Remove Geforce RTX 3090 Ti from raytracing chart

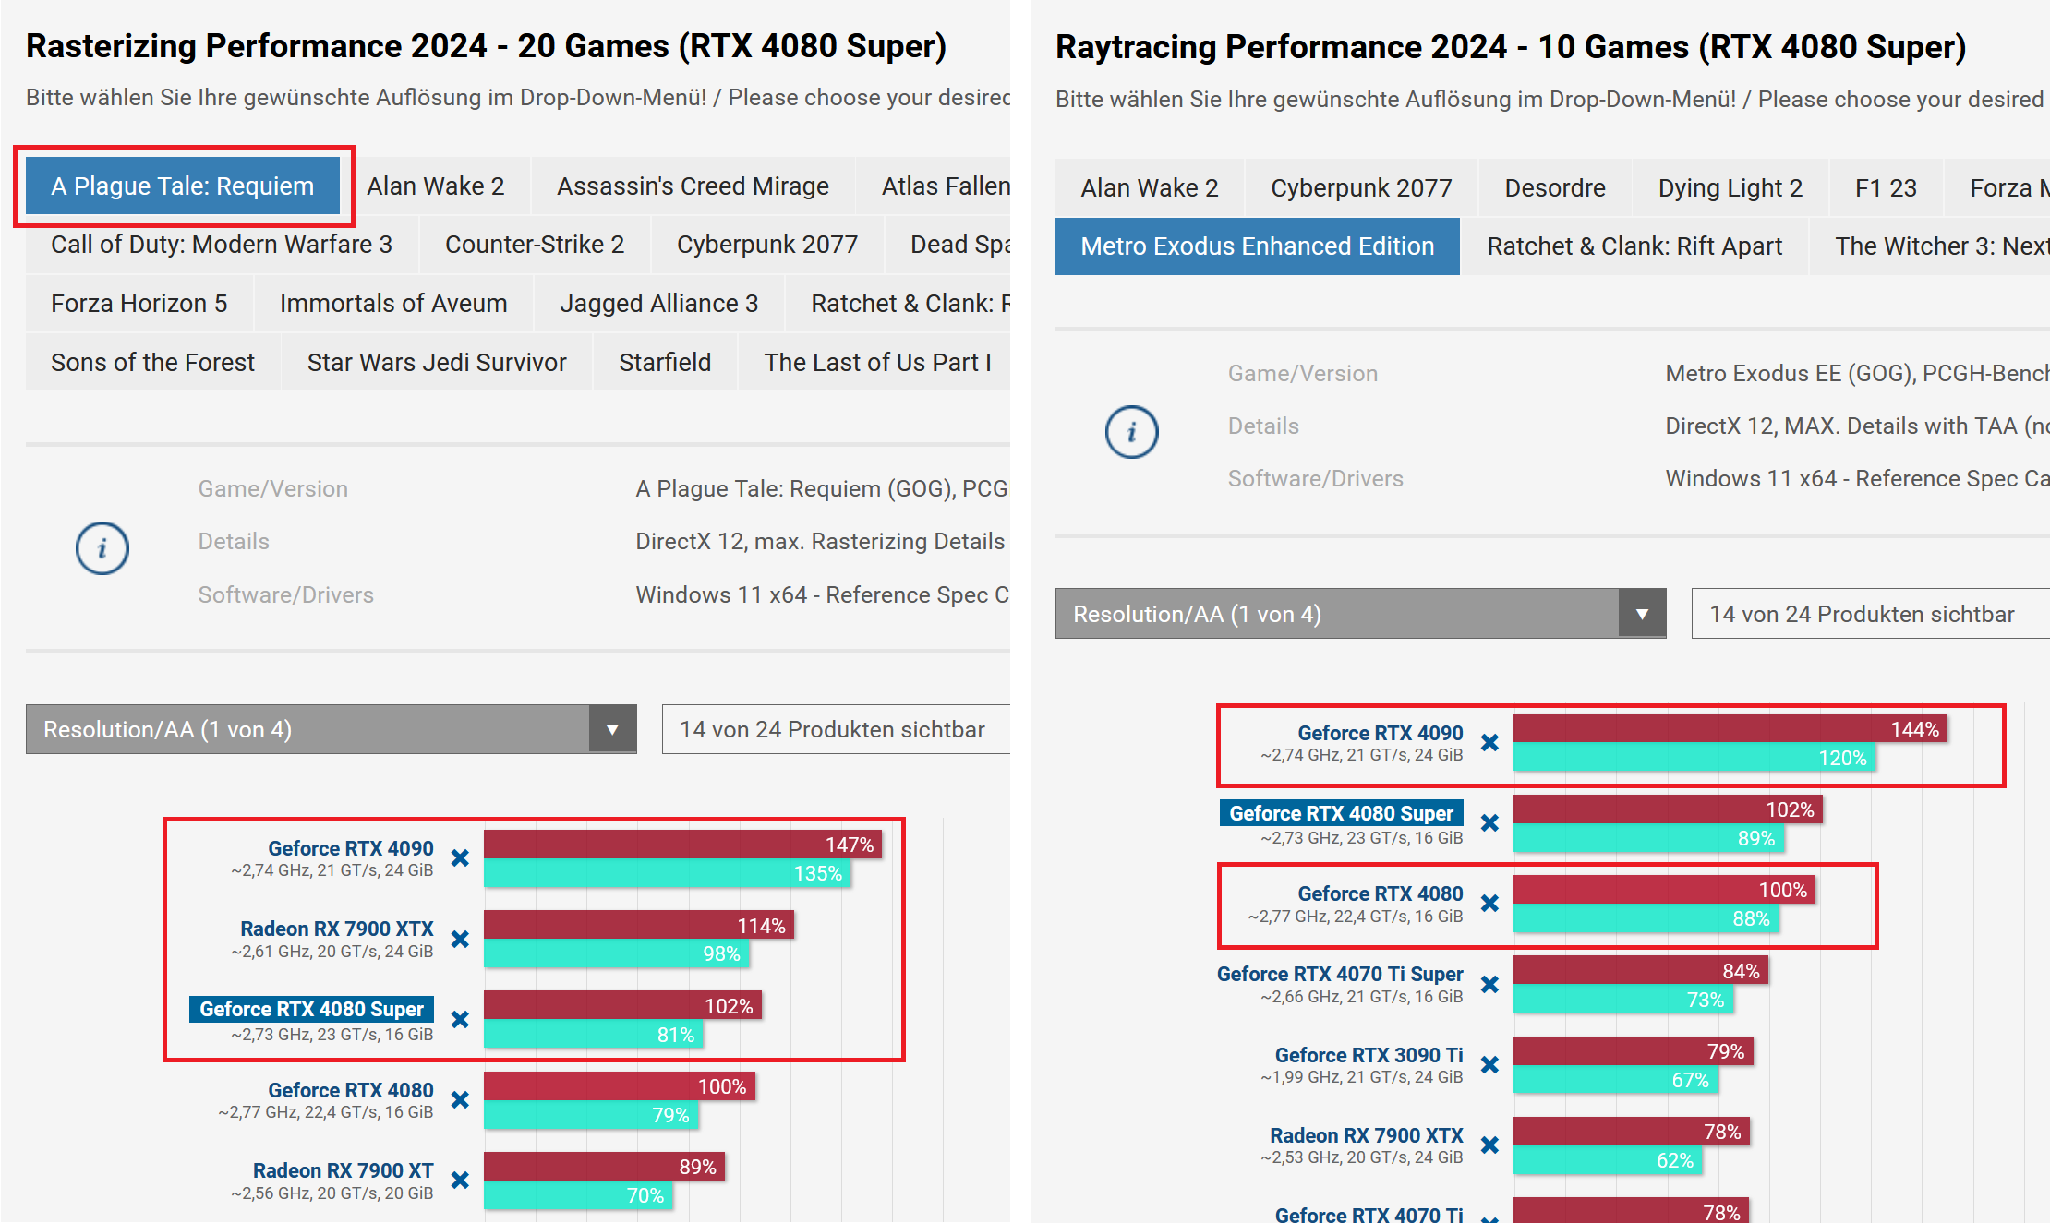click(1489, 1064)
